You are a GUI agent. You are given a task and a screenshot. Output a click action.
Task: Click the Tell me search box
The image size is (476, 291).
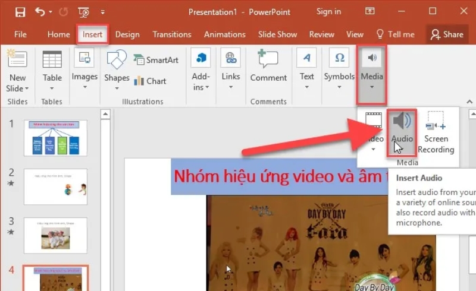click(x=395, y=34)
